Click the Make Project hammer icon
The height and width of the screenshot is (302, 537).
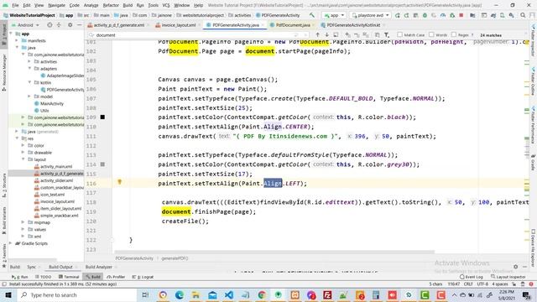pos(312,15)
